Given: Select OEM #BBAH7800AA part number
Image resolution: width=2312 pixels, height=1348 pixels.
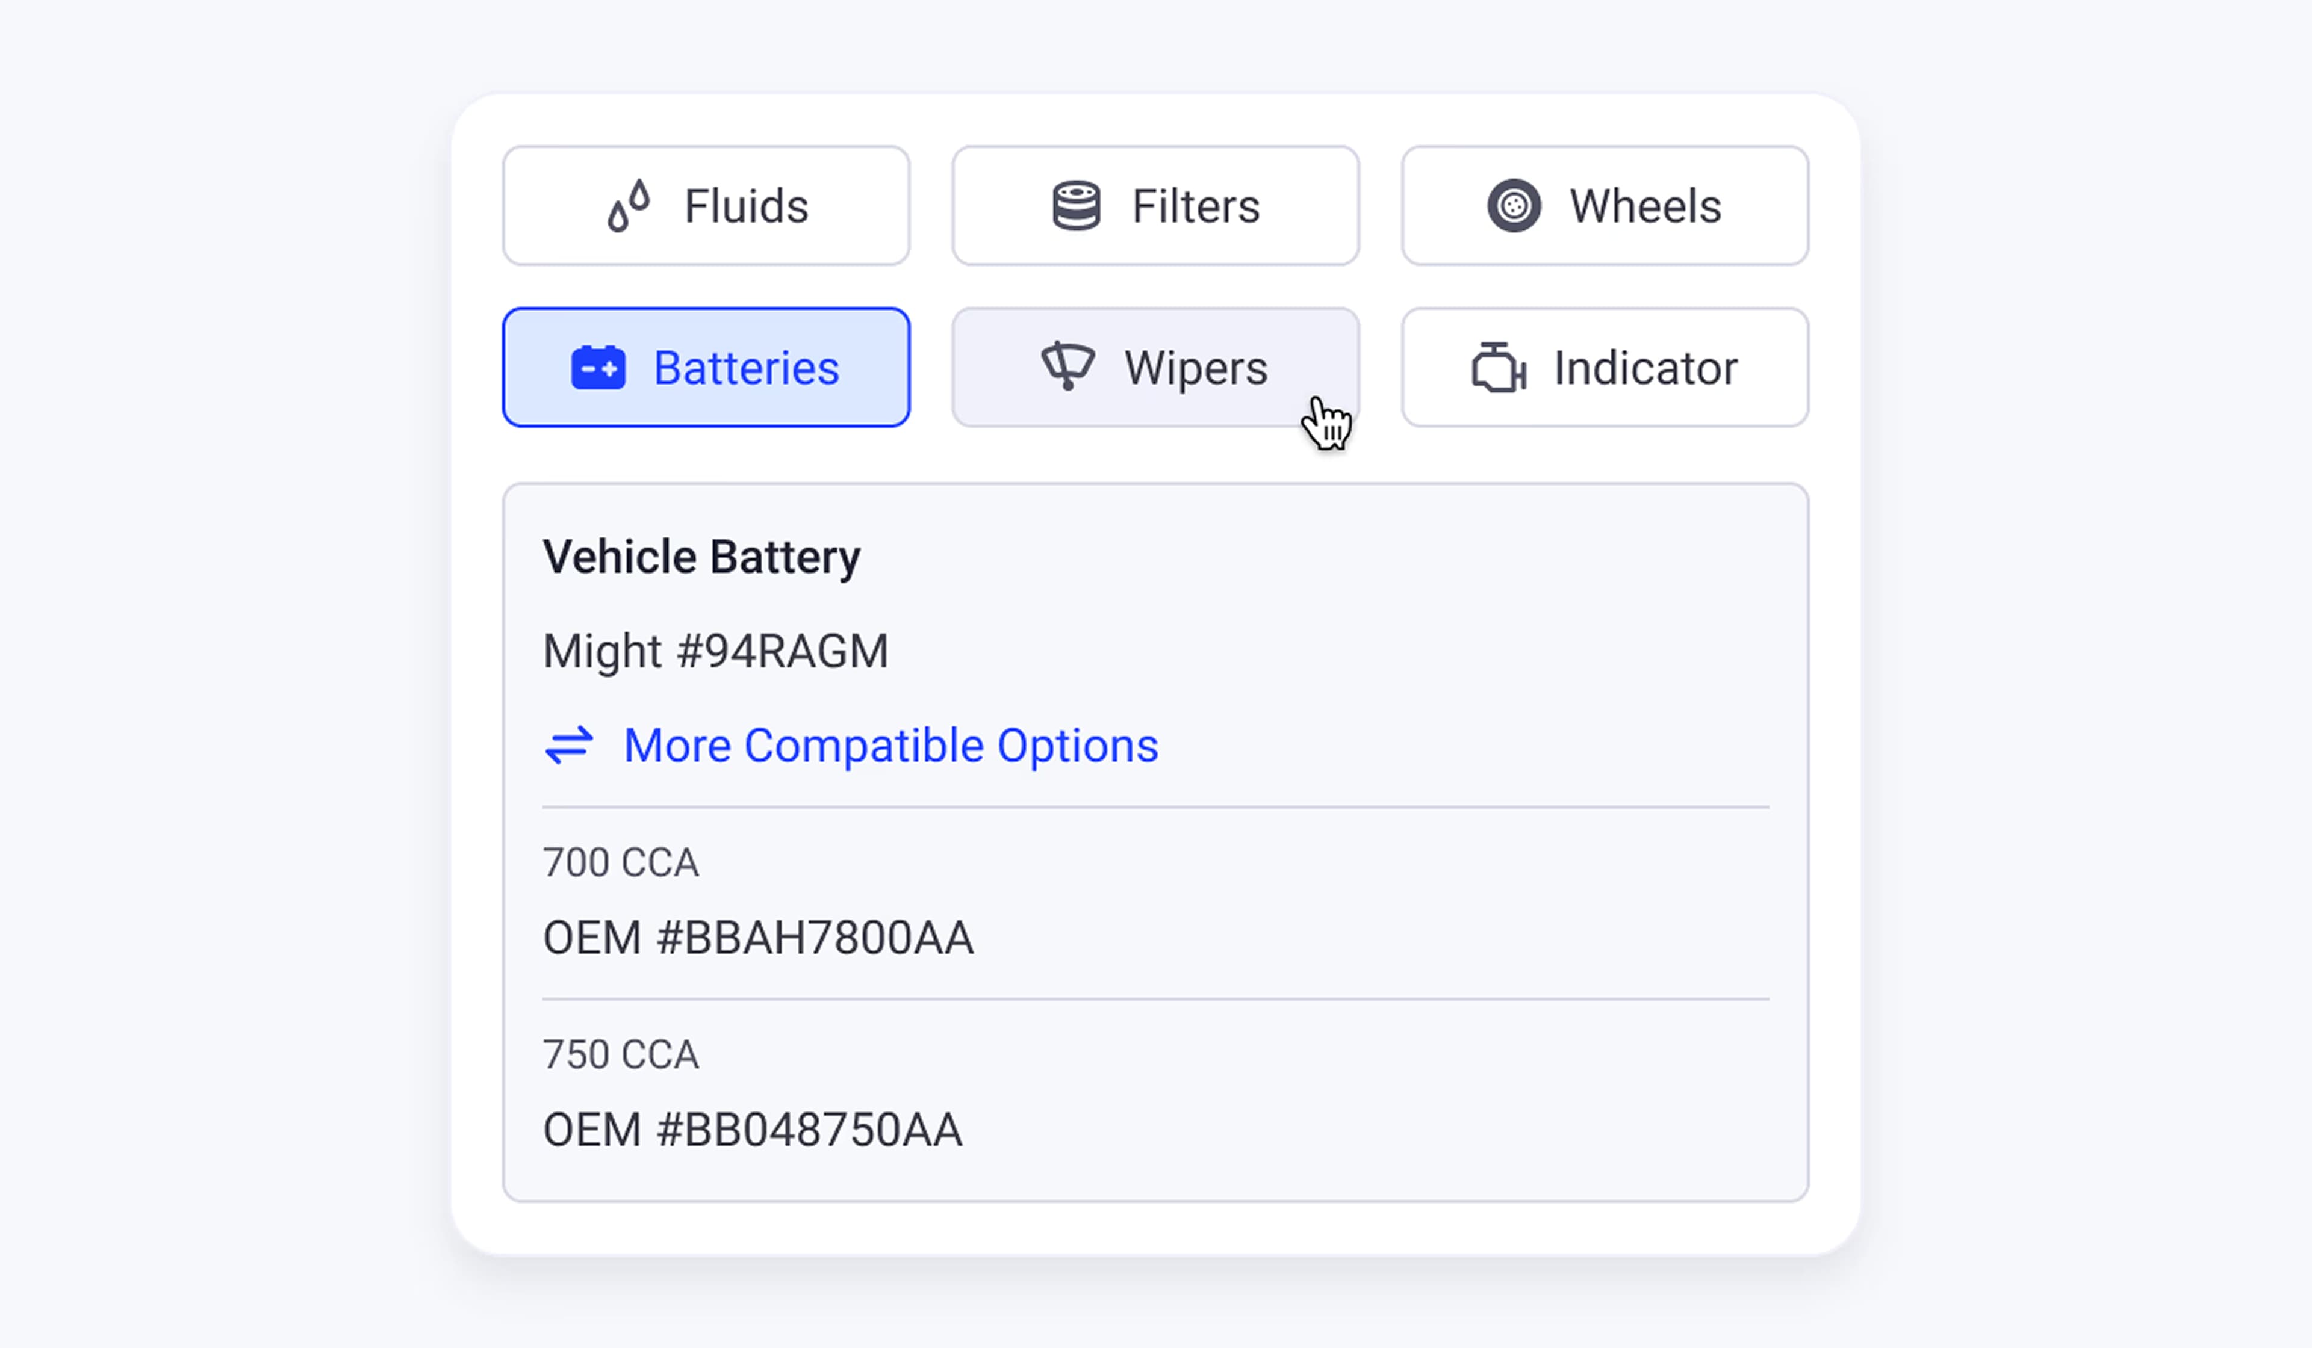Looking at the screenshot, I should pos(758,938).
